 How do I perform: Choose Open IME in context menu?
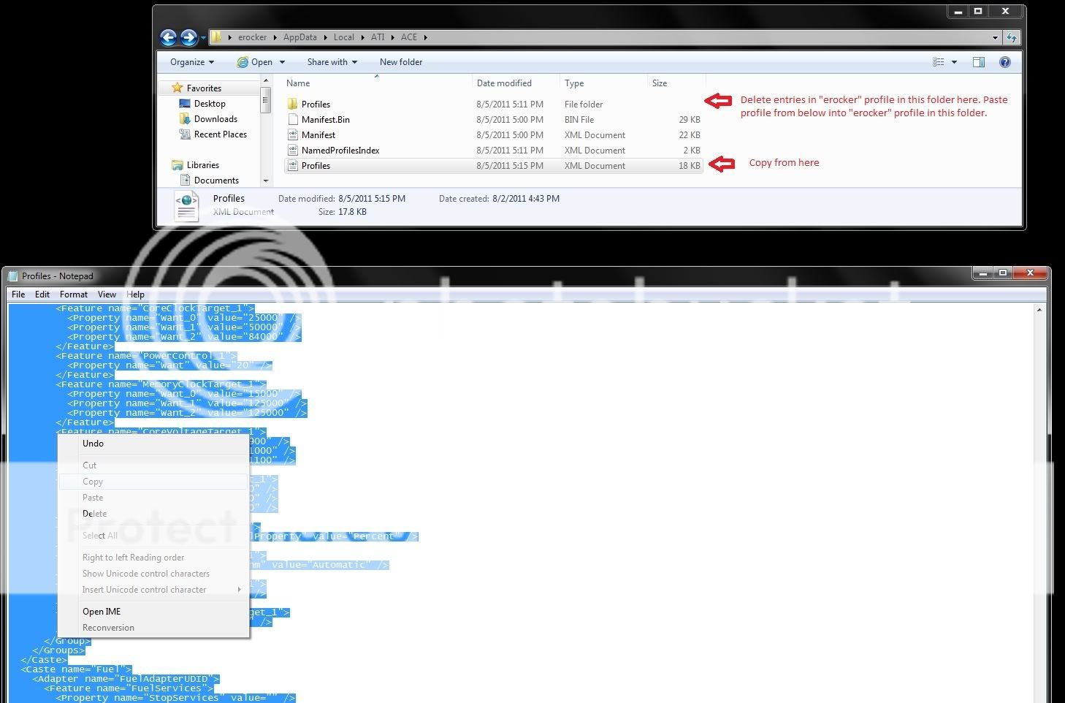click(x=153, y=612)
